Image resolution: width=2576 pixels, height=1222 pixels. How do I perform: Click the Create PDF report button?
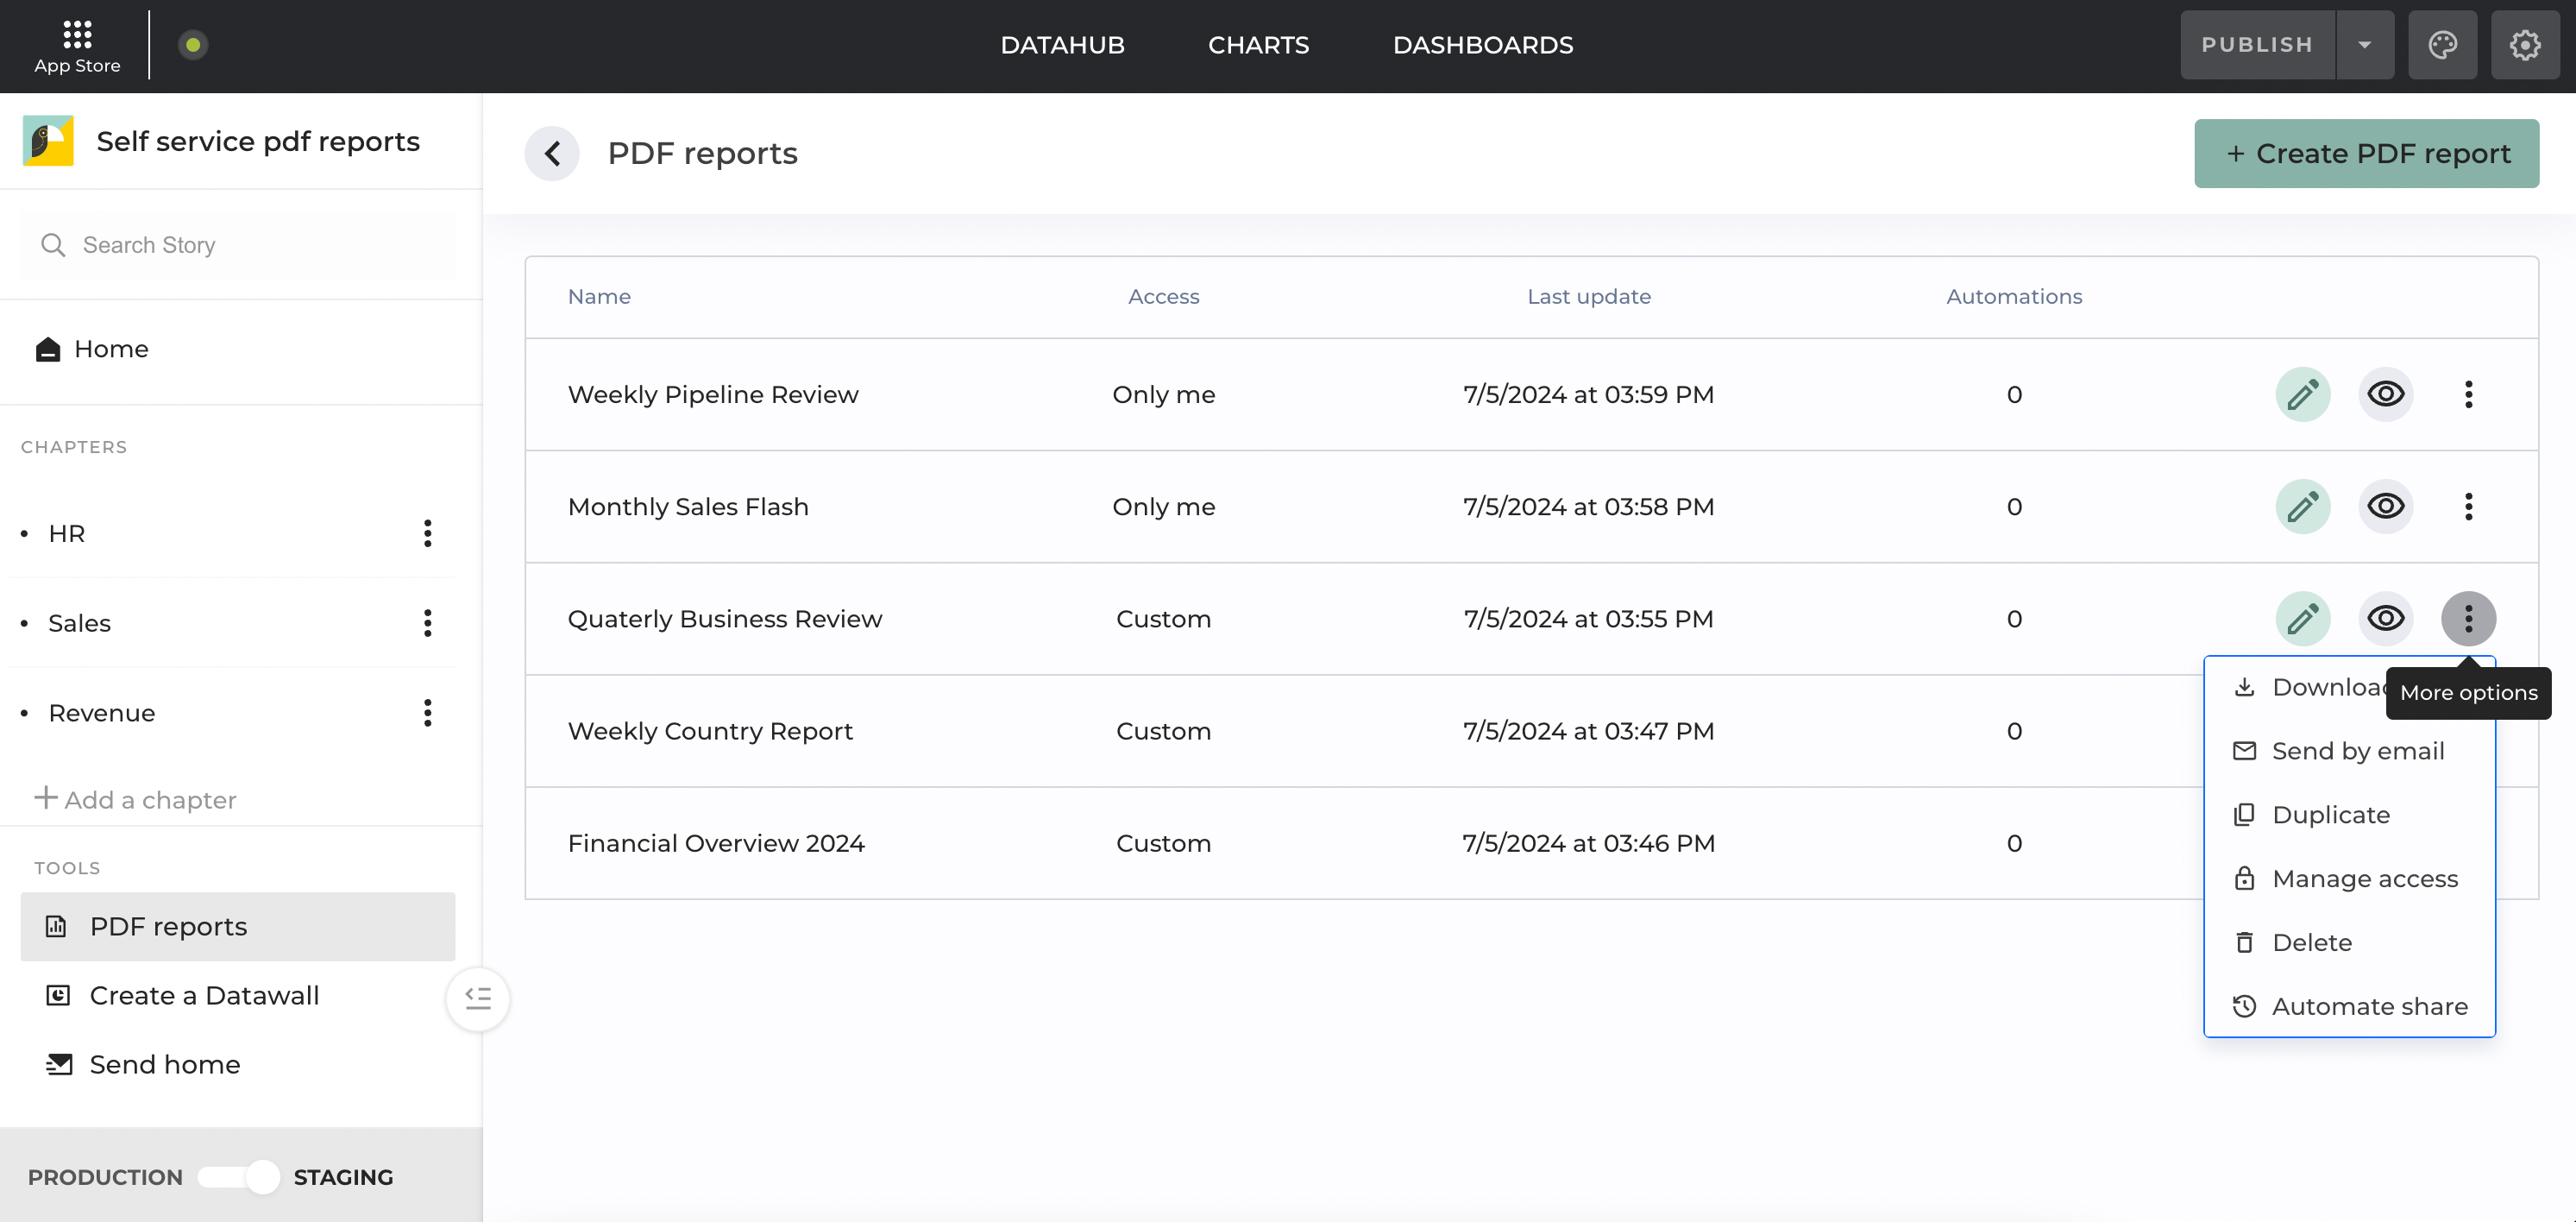pos(2366,153)
